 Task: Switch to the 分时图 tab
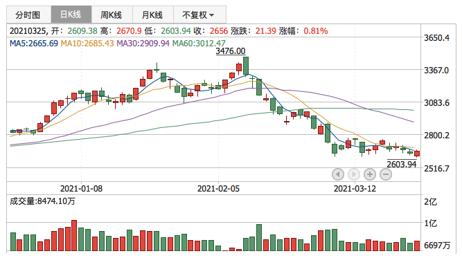point(28,15)
